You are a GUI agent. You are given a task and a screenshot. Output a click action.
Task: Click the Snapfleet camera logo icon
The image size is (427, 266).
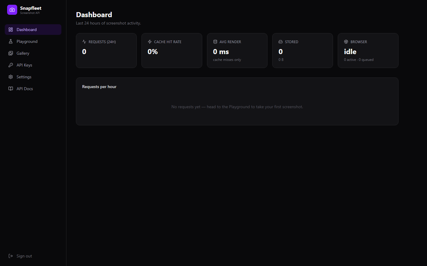(x=12, y=10)
